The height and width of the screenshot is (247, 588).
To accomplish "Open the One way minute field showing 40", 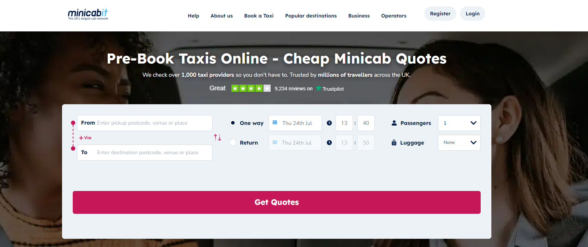I will click(x=366, y=123).
